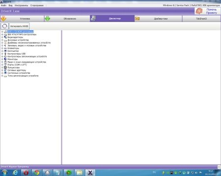Select the Дисковые устройства label

click(x=18, y=40)
